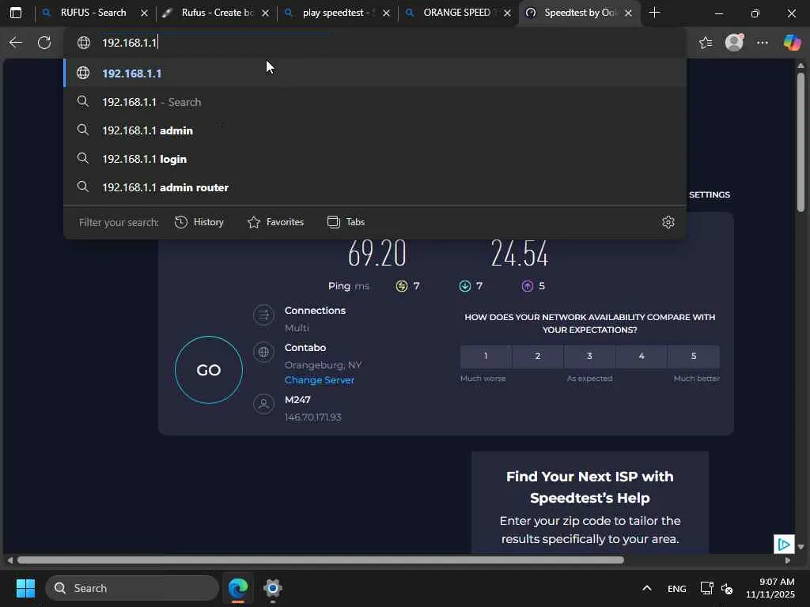Open the Windows Start menu
The width and height of the screenshot is (810, 607).
click(25, 588)
